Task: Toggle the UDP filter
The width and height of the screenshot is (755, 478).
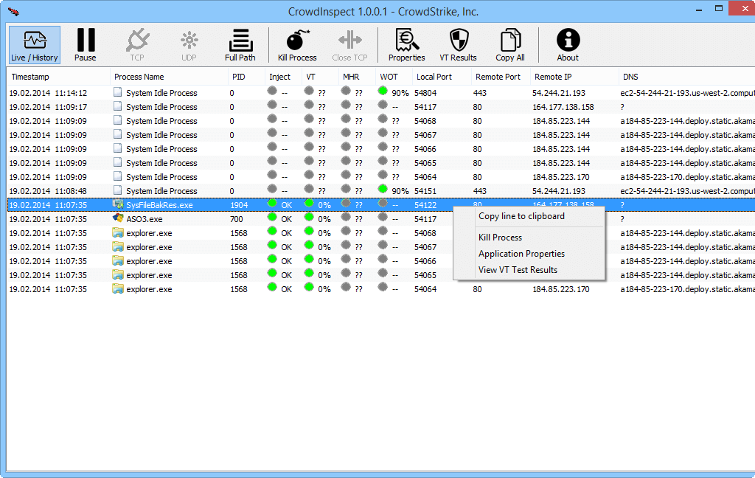Action: tap(189, 45)
